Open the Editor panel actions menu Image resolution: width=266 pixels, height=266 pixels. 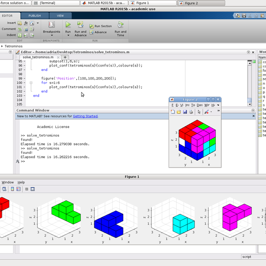click(248, 52)
